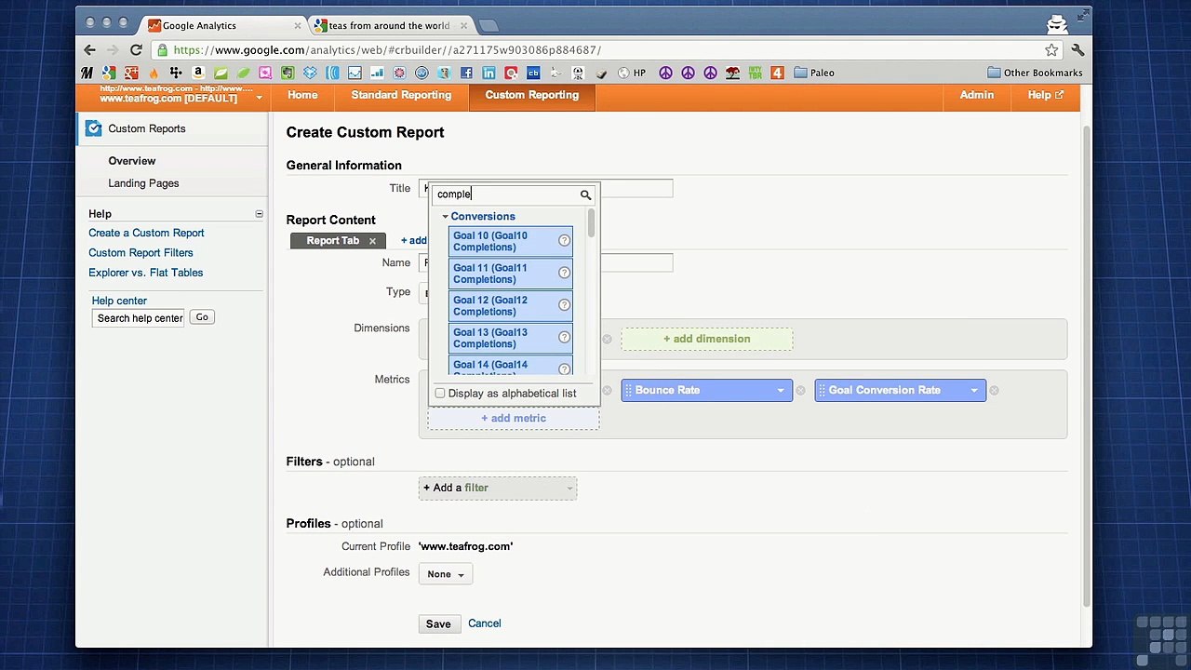Switch to Standard Reporting tab
This screenshot has width=1191, height=670.
tap(401, 95)
